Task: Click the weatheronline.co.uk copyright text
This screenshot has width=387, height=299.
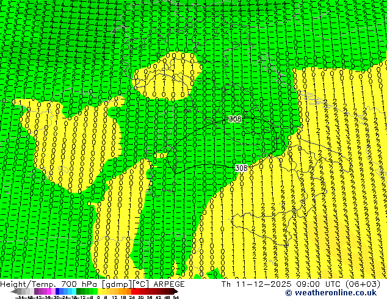Action: click(x=331, y=293)
